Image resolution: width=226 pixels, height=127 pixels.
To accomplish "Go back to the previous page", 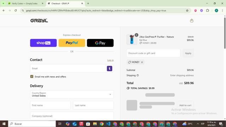I will click(x=4, y=11).
